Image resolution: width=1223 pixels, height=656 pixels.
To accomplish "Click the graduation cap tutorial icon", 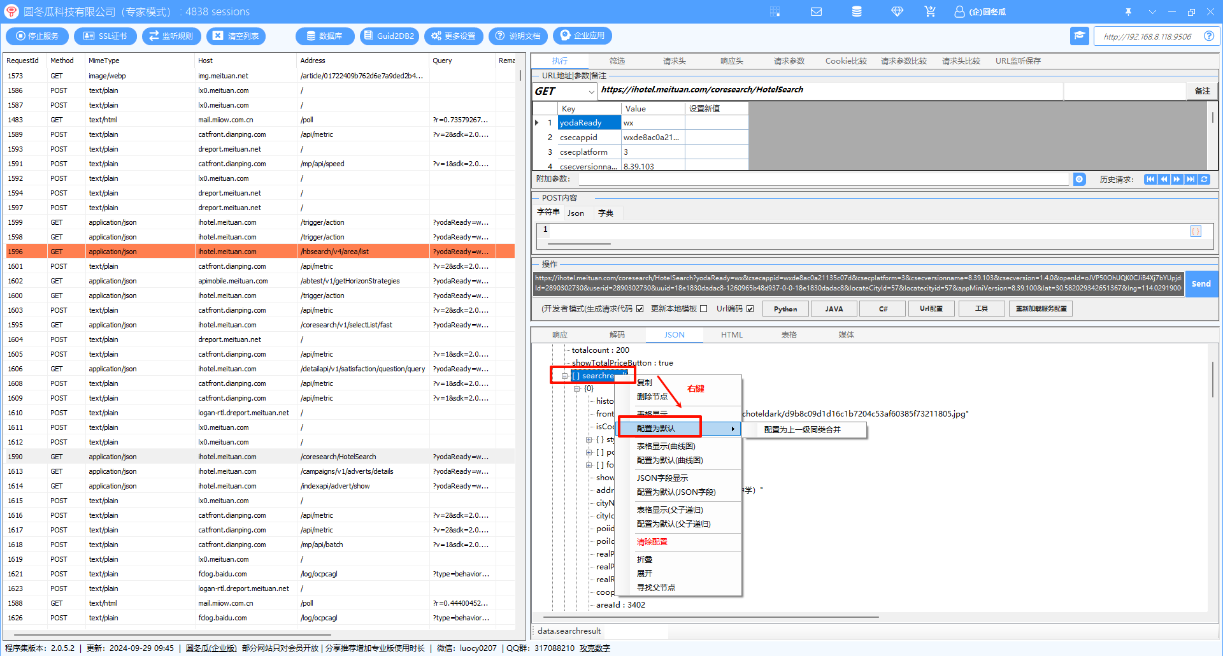I will [1079, 36].
